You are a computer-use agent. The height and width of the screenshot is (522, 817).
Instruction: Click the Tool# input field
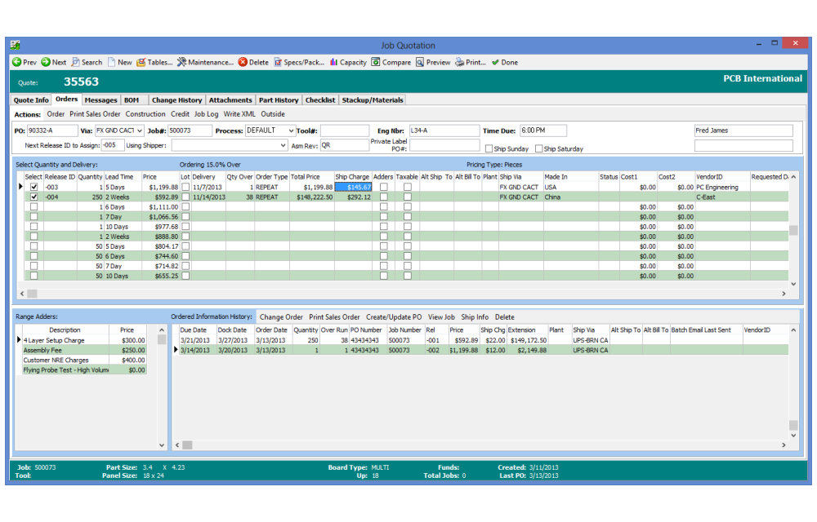tap(345, 130)
